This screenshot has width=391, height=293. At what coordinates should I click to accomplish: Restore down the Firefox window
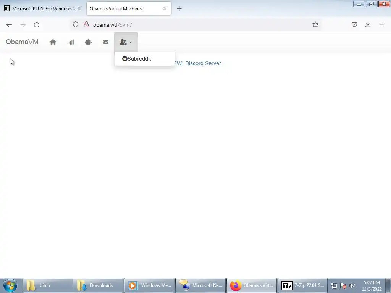(372, 4)
